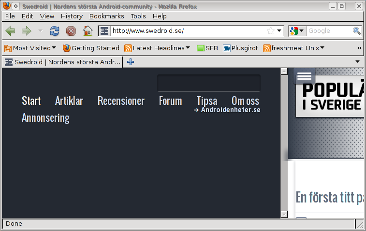Open the Edit menu
Image resolution: width=366 pixels, height=231 pixels.
click(x=27, y=16)
